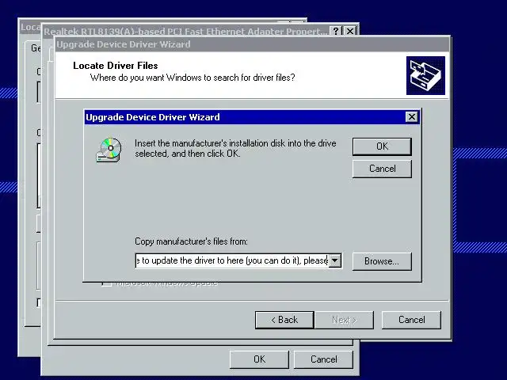The height and width of the screenshot is (380, 507).
Task: Click OK in the Realtek adapter properties window
Action: (x=259, y=359)
